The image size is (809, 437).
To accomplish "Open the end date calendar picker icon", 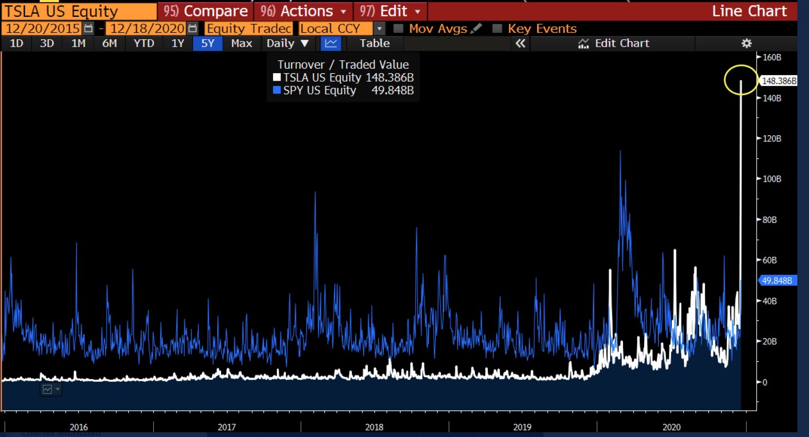I will click(193, 29).
